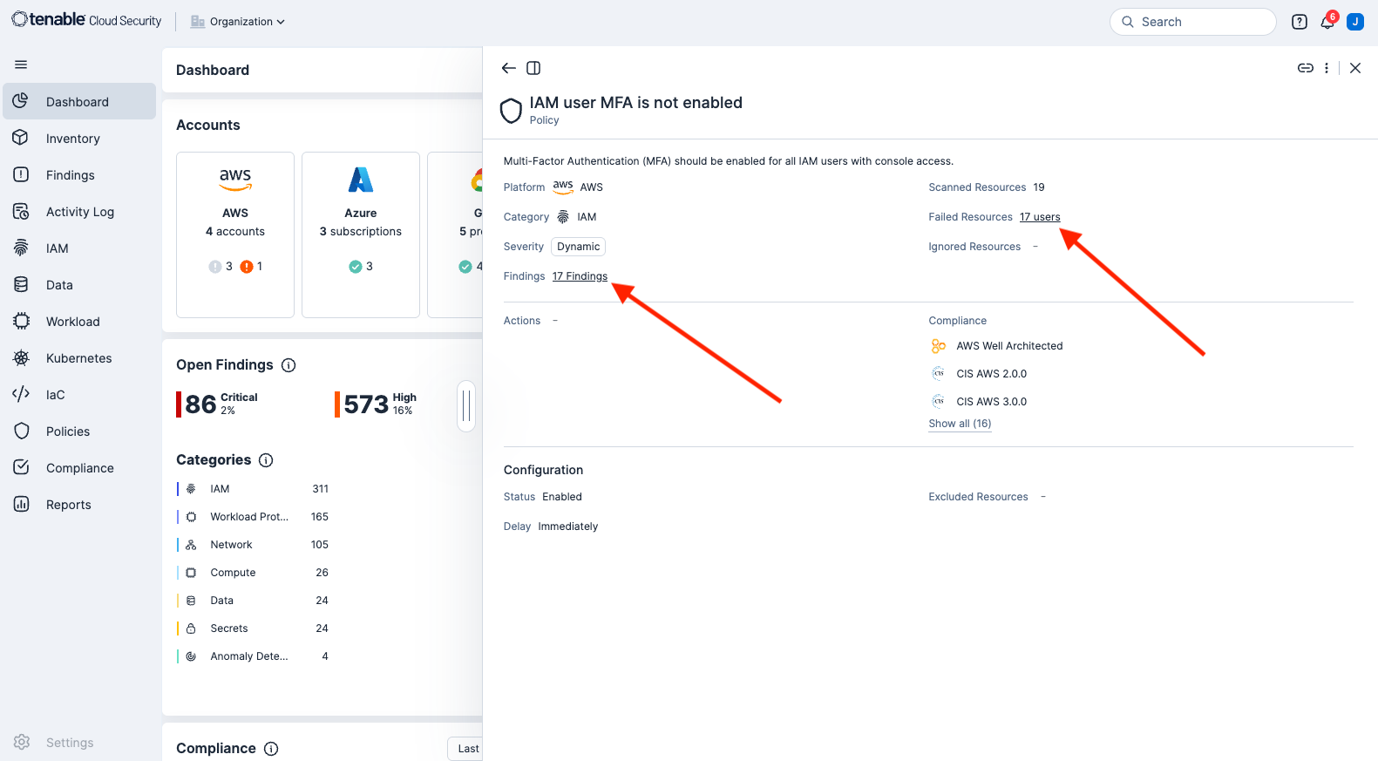Open Policies from the sidebar
Image resolution: width=1378 pixels, height=761 pixels.
tap(68, 431)
